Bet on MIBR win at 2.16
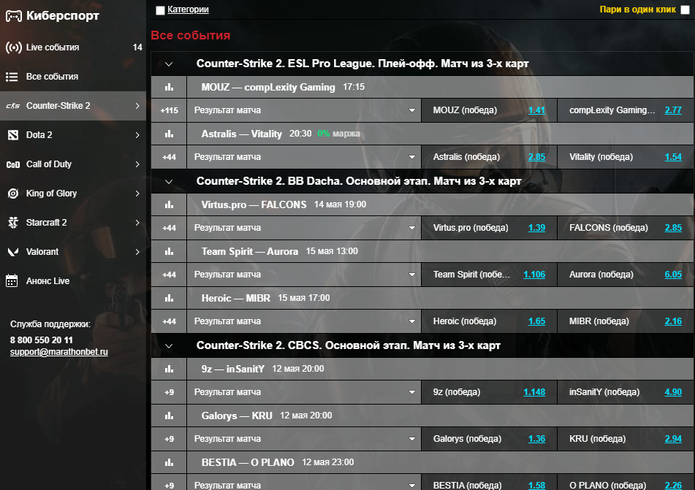The image size is (695, 490). (x=673, y=321)
